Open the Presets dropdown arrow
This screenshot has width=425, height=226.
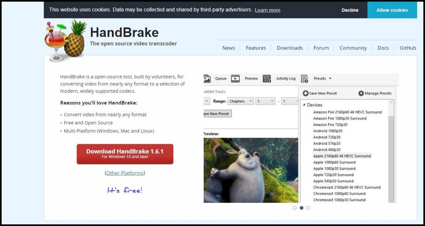tap(330, 78)
